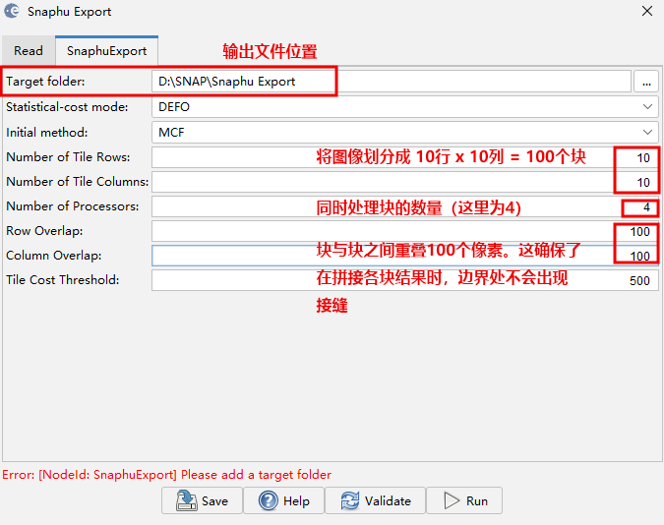Click the Number of Tile Rows field
The height and width of the screenshot is (525, 664).
click(405, 157)
